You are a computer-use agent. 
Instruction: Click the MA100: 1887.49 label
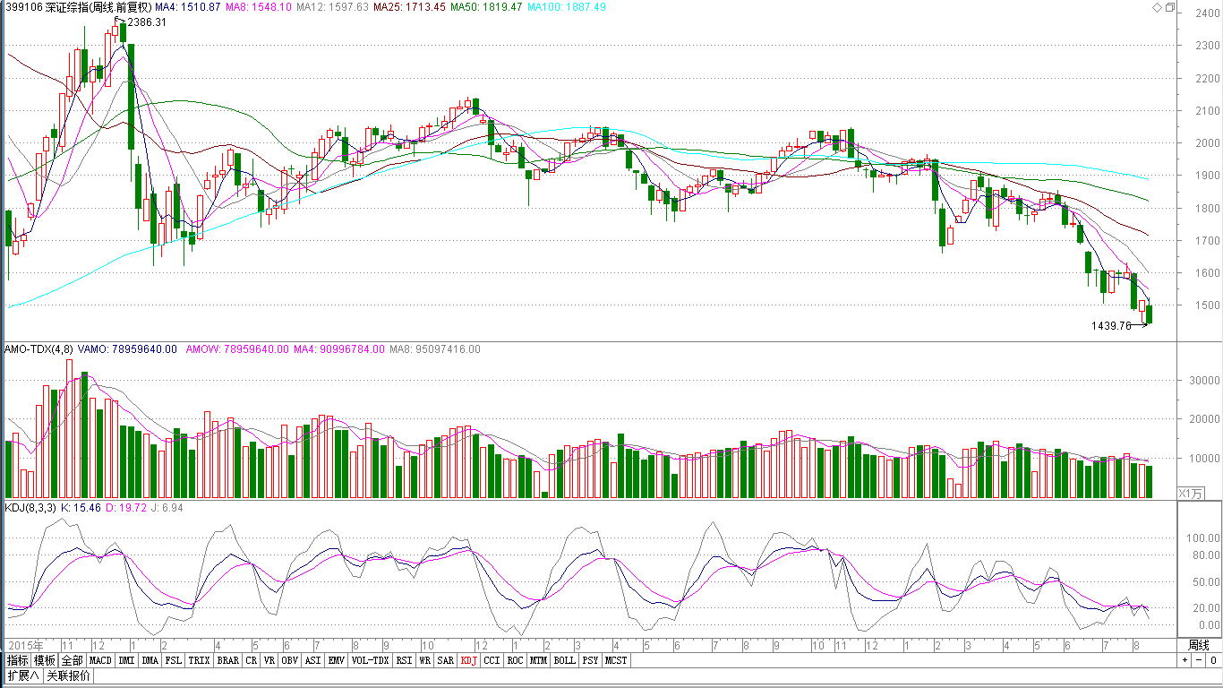pos(566,7)
